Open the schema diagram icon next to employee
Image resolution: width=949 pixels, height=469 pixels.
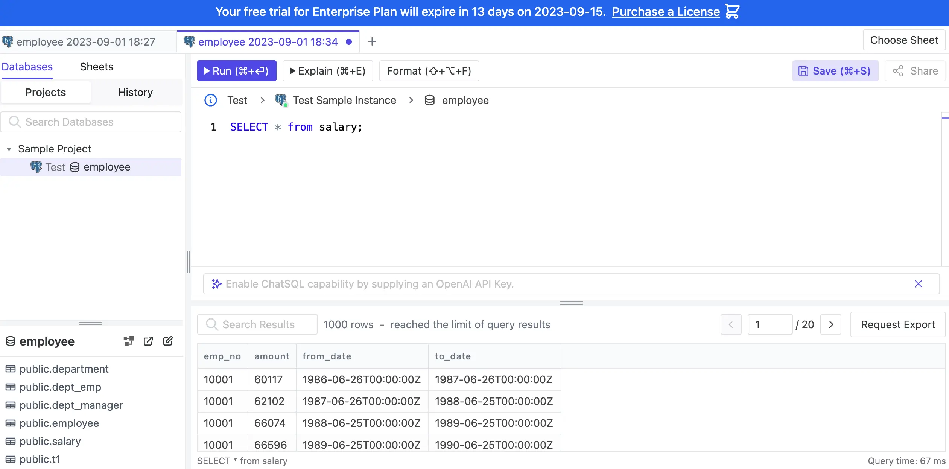(x=128, y=341)
